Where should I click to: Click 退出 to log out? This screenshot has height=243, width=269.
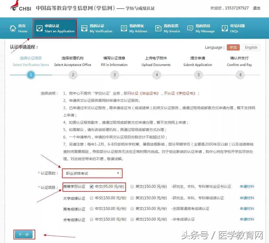[x=256, y=8]
